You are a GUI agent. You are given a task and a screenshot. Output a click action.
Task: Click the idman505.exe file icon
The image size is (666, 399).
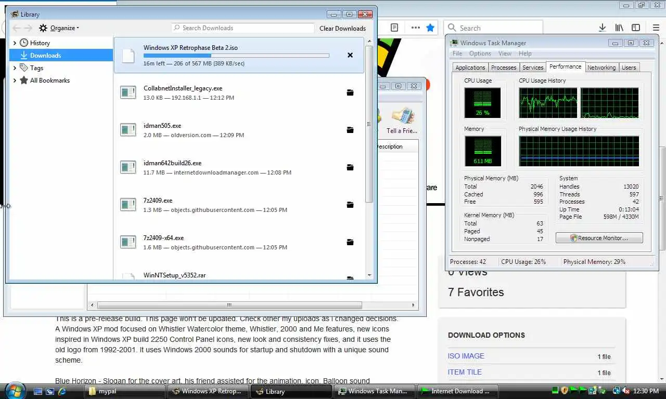[128, 130]
